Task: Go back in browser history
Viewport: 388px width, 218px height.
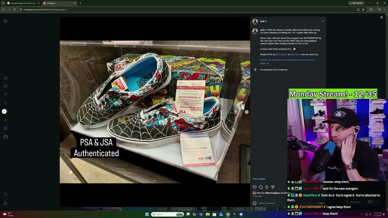Action: [x=3, y=9]
